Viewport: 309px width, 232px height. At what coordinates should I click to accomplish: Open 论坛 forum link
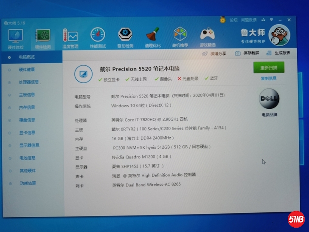point(233,20)
